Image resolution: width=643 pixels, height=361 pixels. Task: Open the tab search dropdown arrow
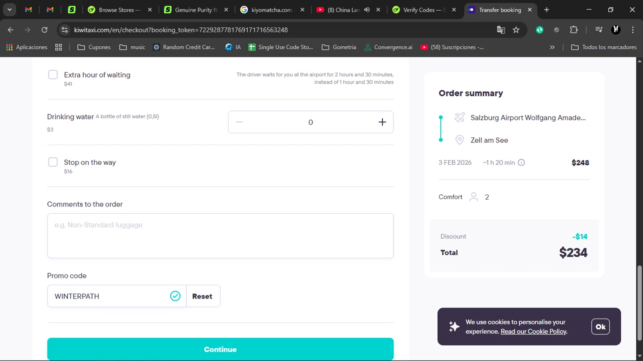pos(9,9)
